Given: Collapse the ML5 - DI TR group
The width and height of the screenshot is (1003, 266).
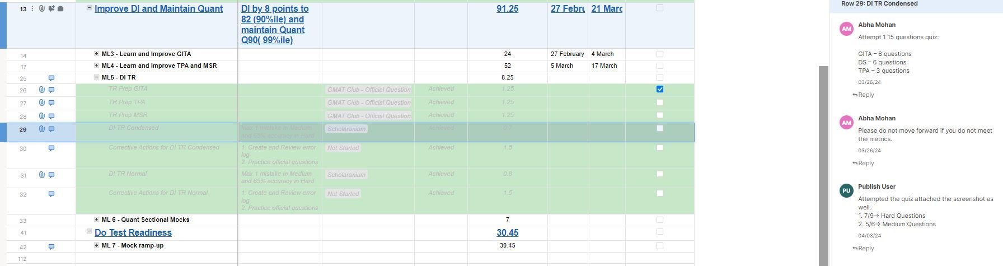Looking at the screenshot, I should (x=97, y=77).
